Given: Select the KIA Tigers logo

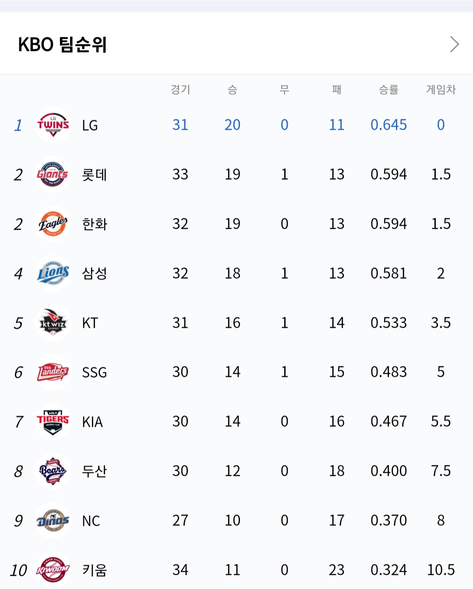Looking at the screenshot, I should tap(53, 422).
